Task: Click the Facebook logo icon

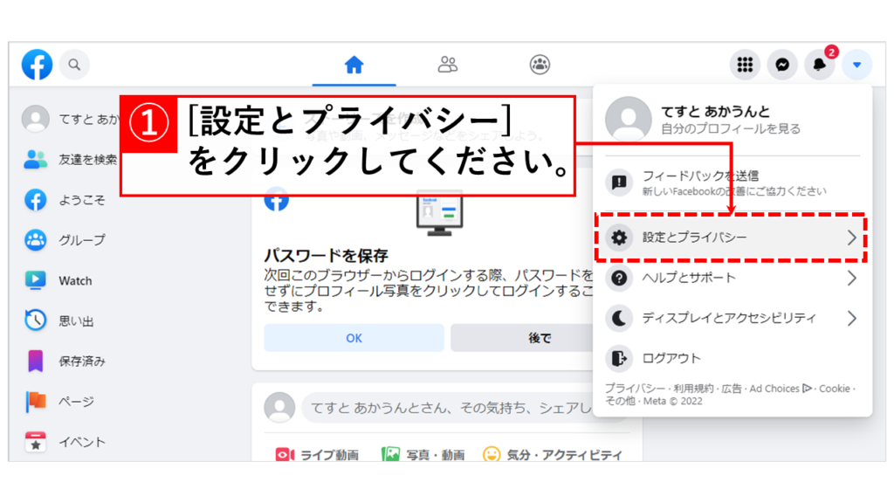Action: (x=37, y=65)
